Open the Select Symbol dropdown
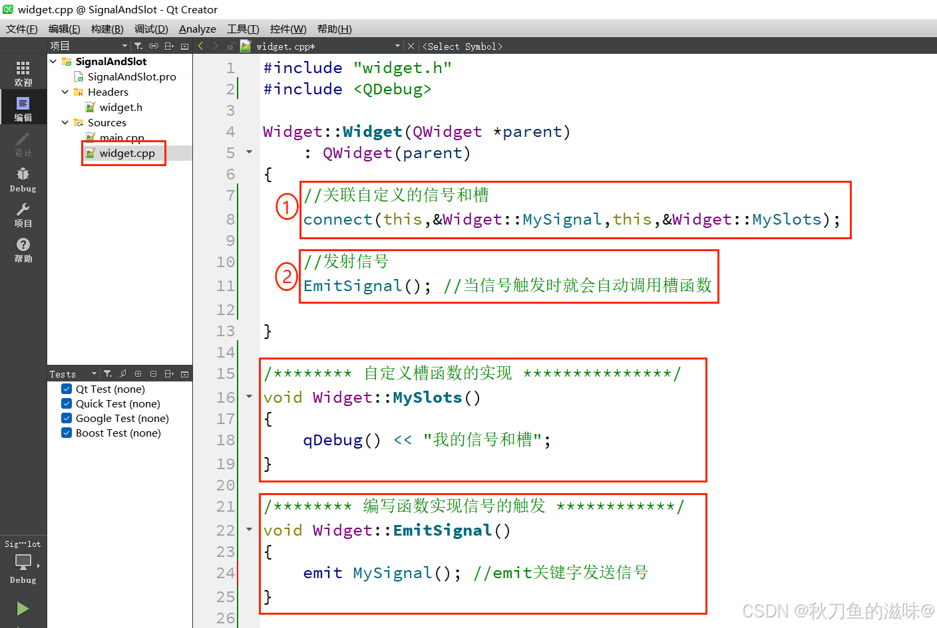The height and width of the screenshot is (628, 937). coord(463,46)
